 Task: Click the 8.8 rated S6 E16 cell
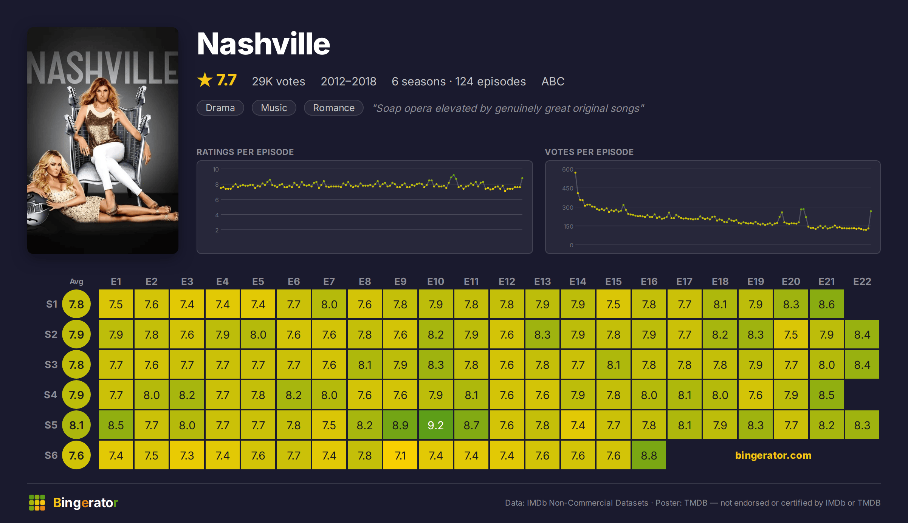click(649, 455)
